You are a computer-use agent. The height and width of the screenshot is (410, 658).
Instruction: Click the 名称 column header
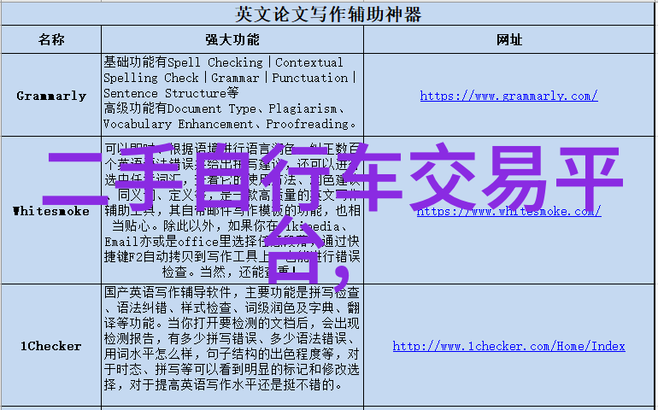click(51, 40)
